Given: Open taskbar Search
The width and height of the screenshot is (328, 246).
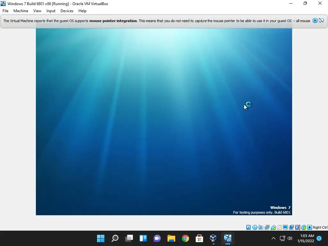Looking at the screenshot, I should click(115, 238).
